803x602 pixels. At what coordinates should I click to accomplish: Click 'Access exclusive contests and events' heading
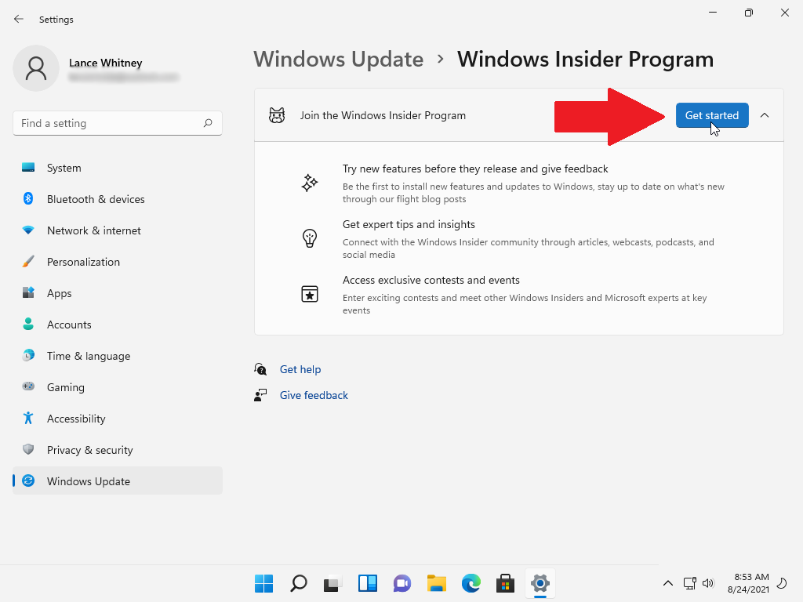(431, 280)
